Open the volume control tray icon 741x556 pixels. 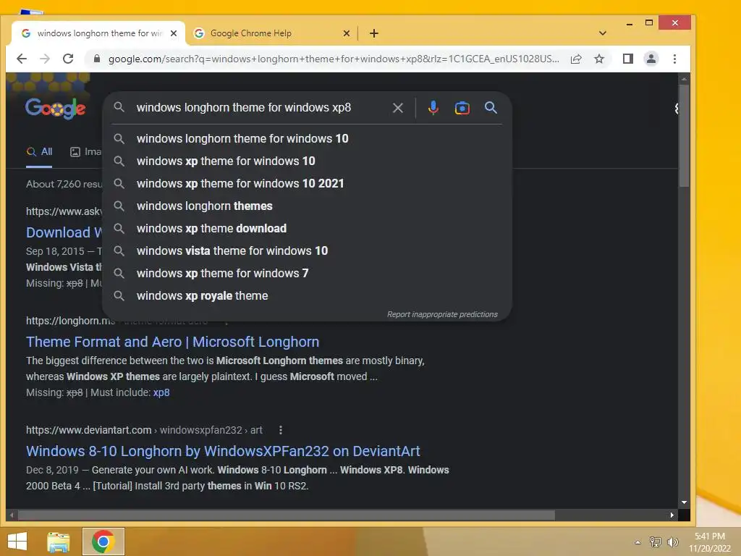click(x=673, y=542)
